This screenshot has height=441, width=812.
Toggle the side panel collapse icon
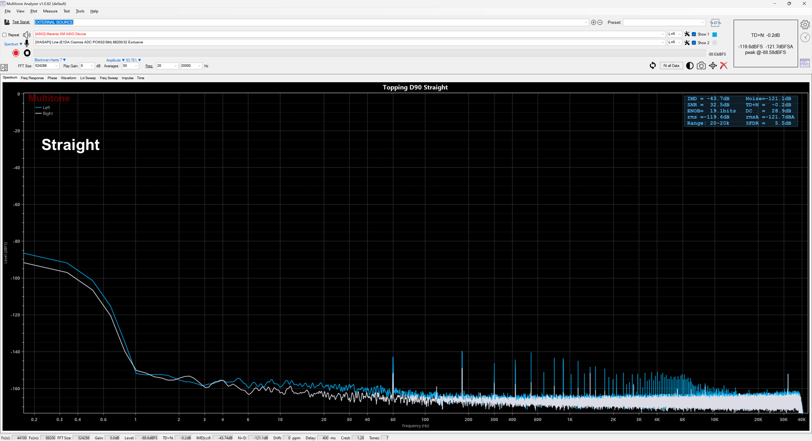pyautogui.click(x=4, y=67)
